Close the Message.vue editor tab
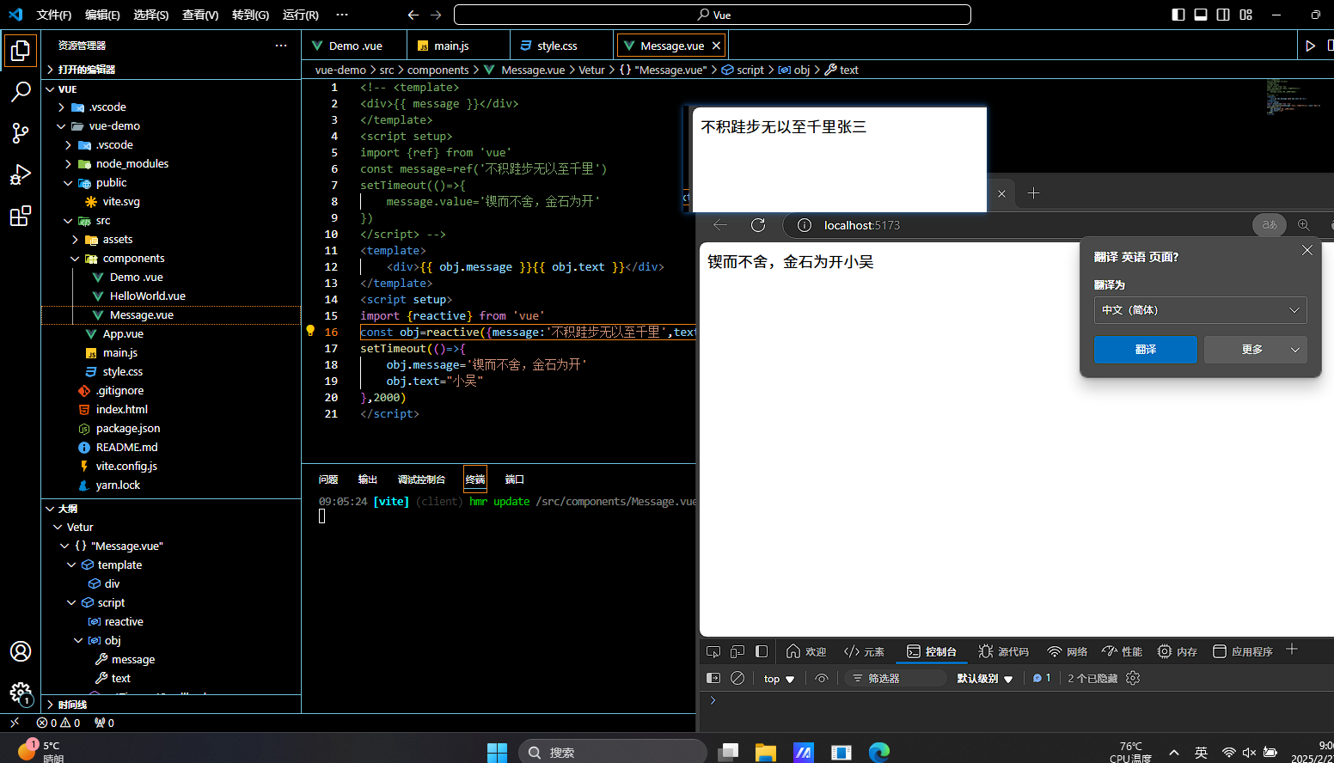This screenshot has width=1334, height=763. click(x=716, y=46)
